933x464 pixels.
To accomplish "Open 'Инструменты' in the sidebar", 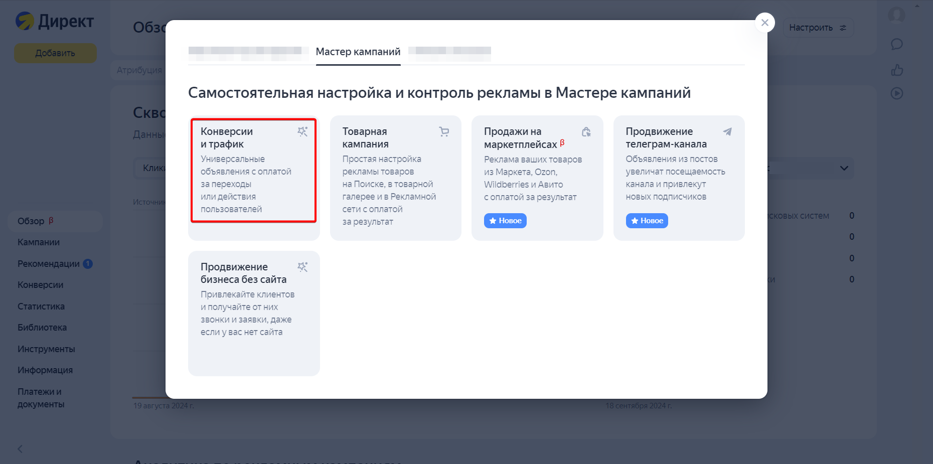I will pyautogui.click(x=46, y=349).
